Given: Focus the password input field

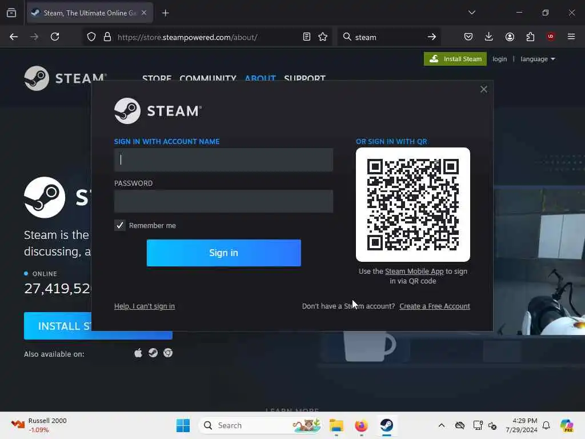Looking at the screenshot, I should [x=223, y=201].
